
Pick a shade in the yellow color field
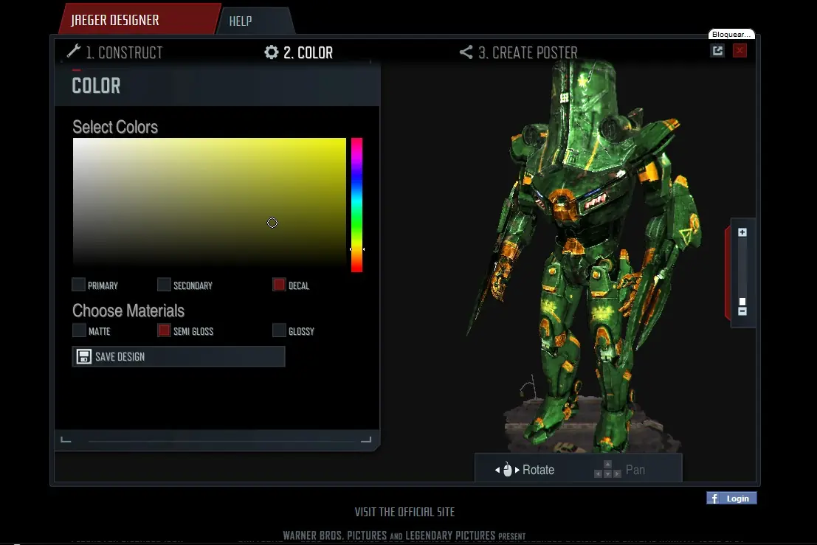(210, 203)
